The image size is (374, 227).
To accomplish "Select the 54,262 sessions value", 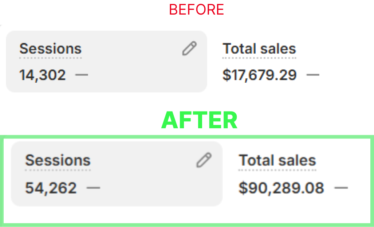I will point(51,188).
